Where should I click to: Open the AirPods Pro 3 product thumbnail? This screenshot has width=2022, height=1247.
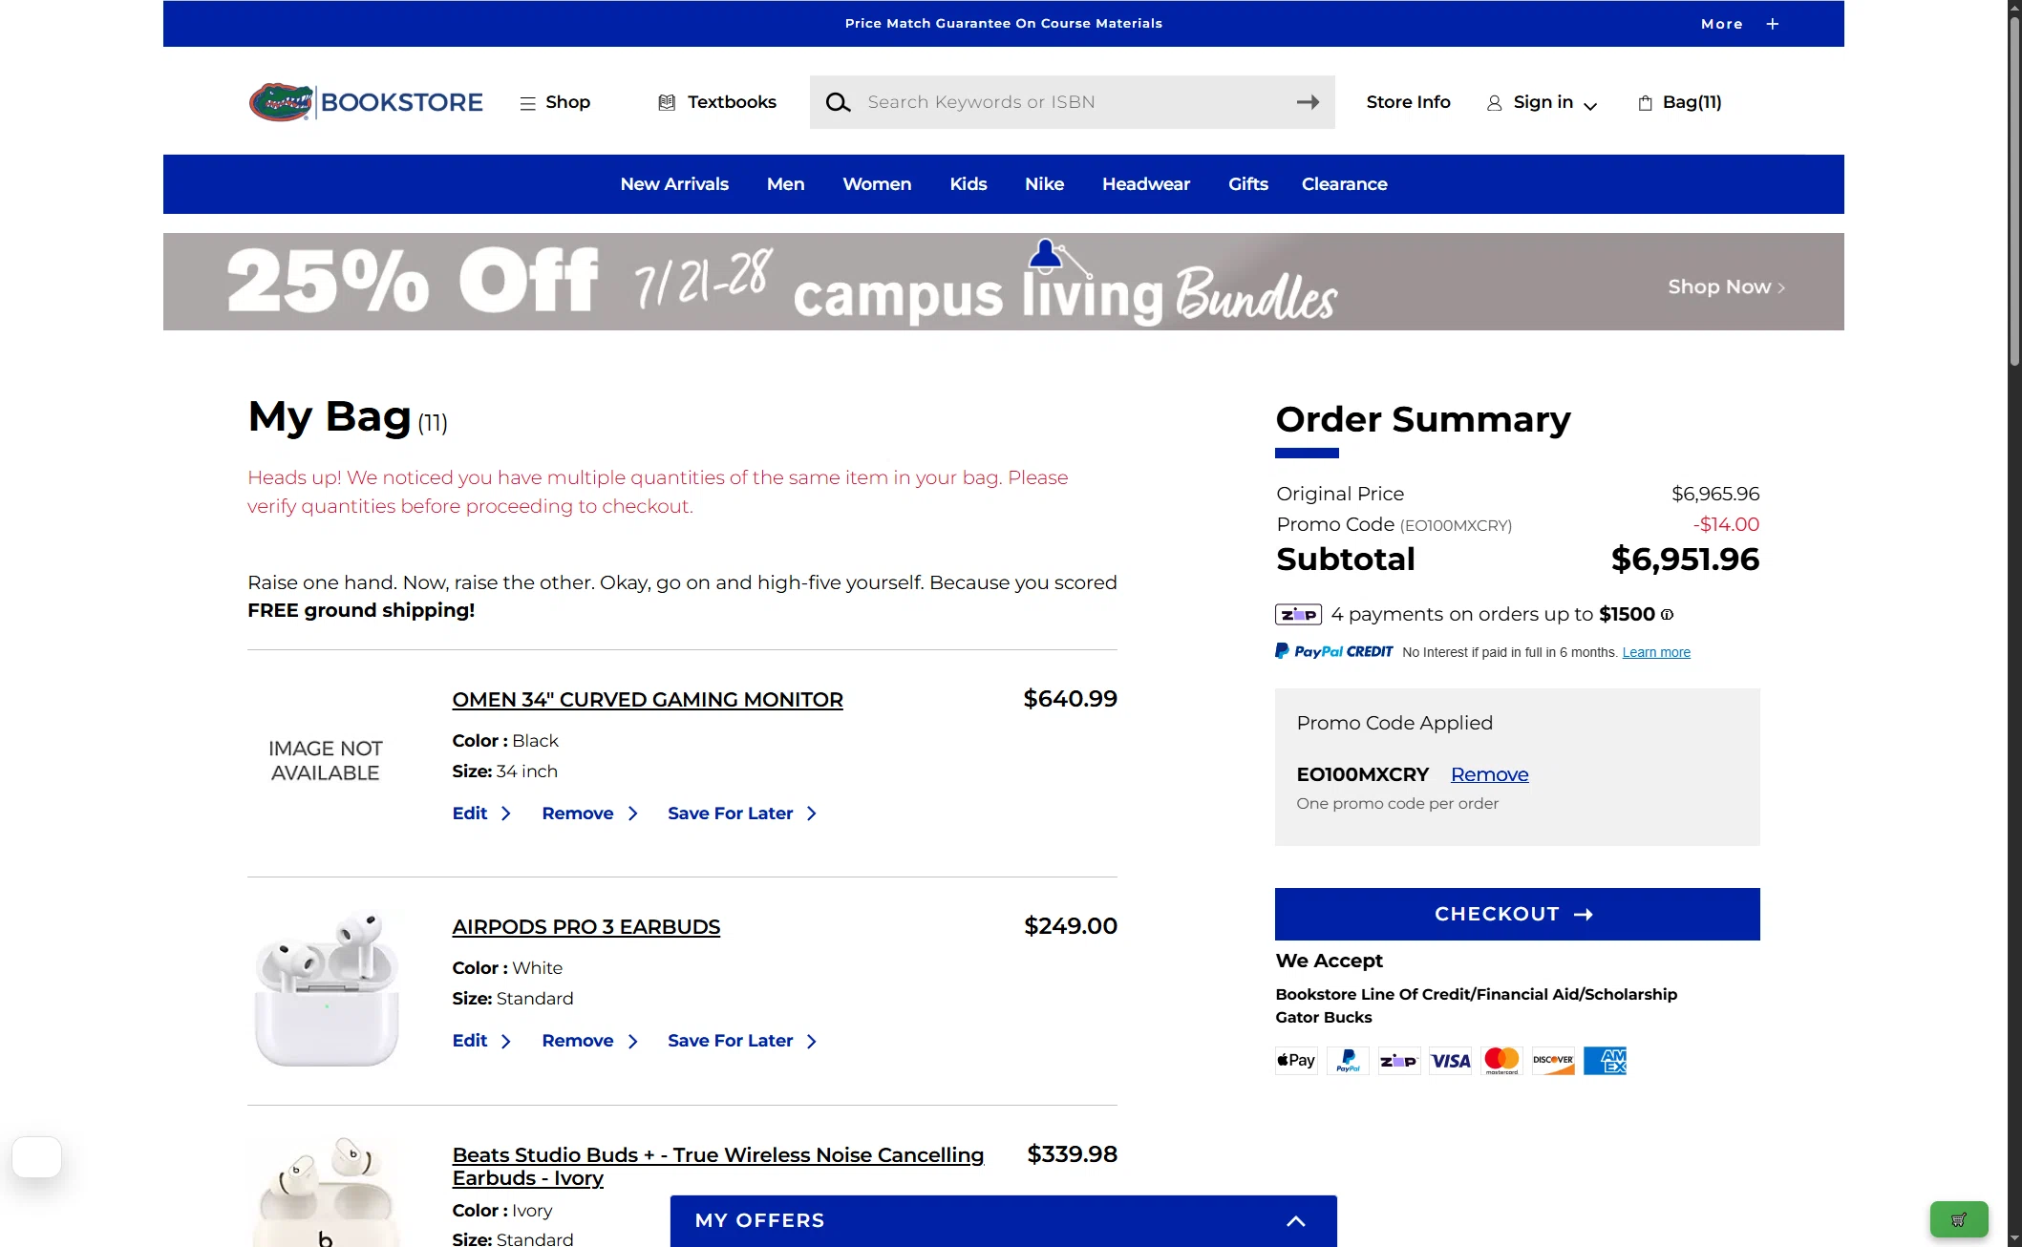[326, 988]
